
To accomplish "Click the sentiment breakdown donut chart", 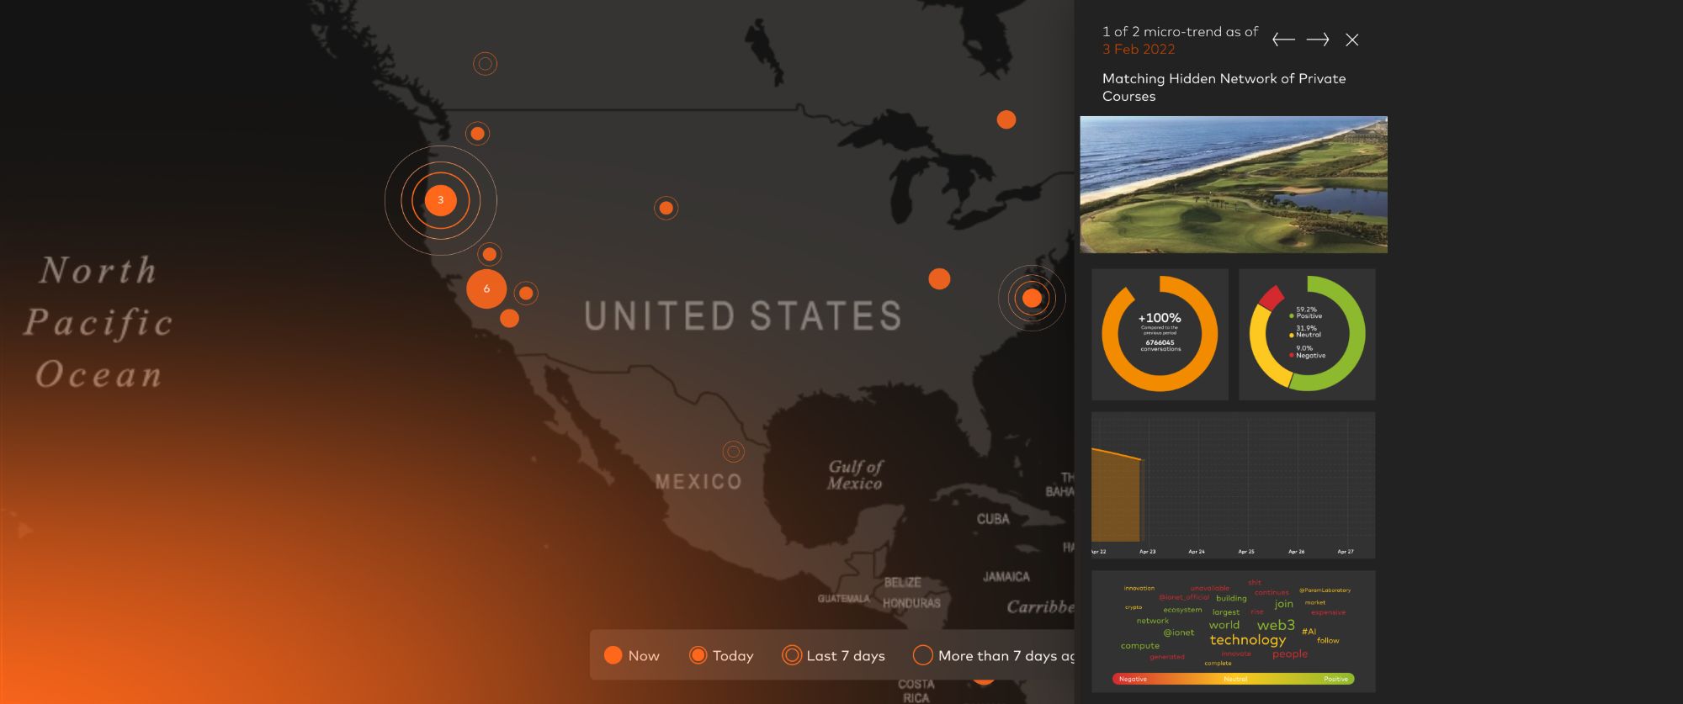I will pyautogui.click(x=1307, y=334).
